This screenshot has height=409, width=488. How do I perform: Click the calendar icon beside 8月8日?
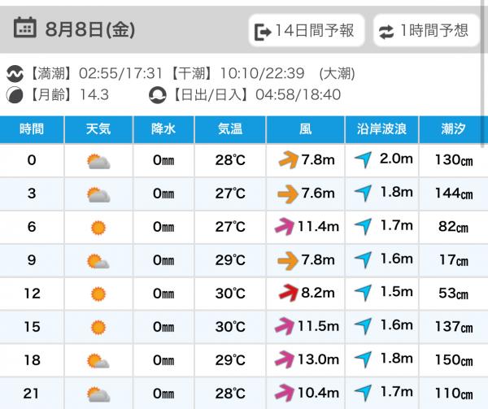pyautogui.click(x=25, y=28)
